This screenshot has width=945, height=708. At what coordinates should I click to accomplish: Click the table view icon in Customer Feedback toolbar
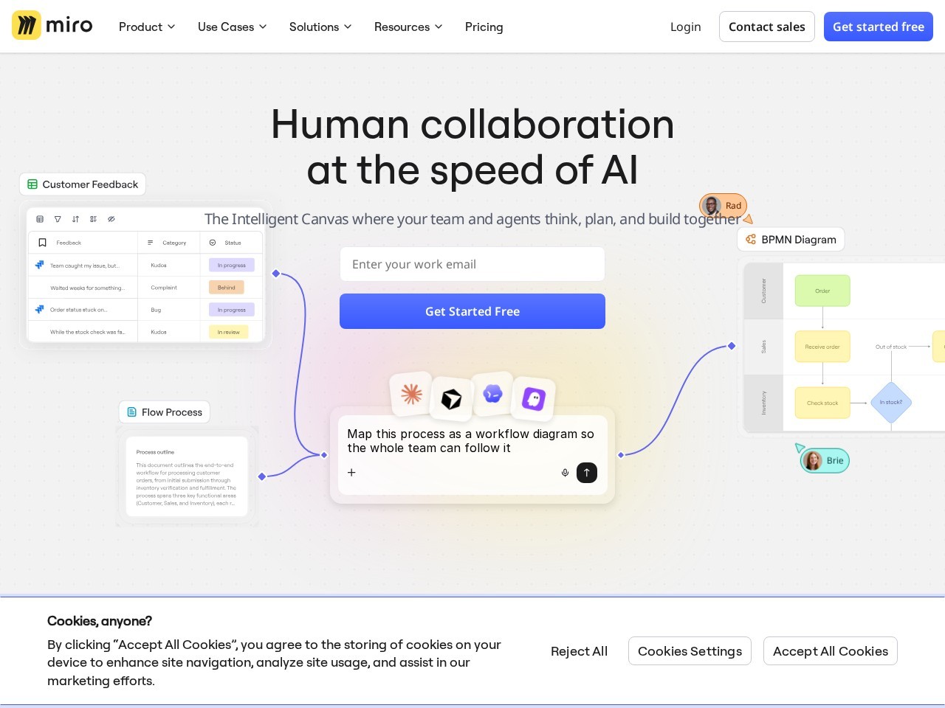pos(40,219)
